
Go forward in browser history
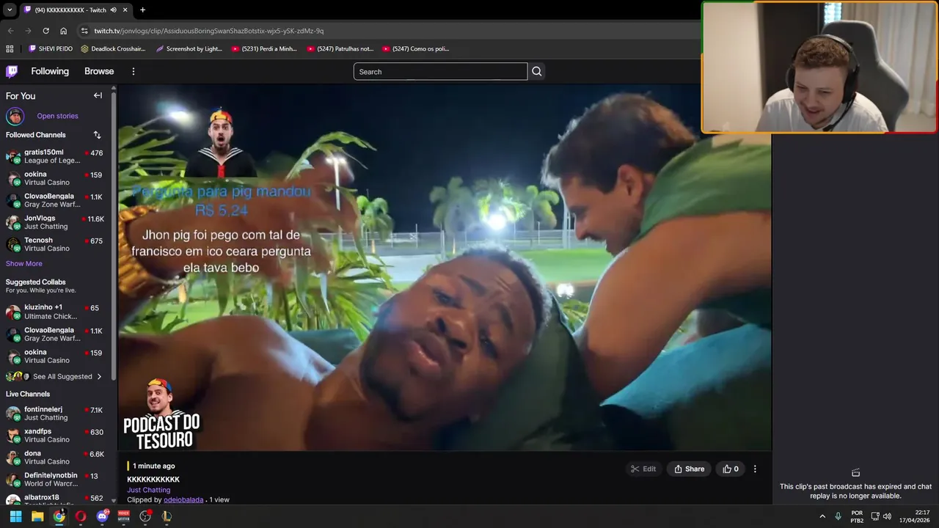28,31
